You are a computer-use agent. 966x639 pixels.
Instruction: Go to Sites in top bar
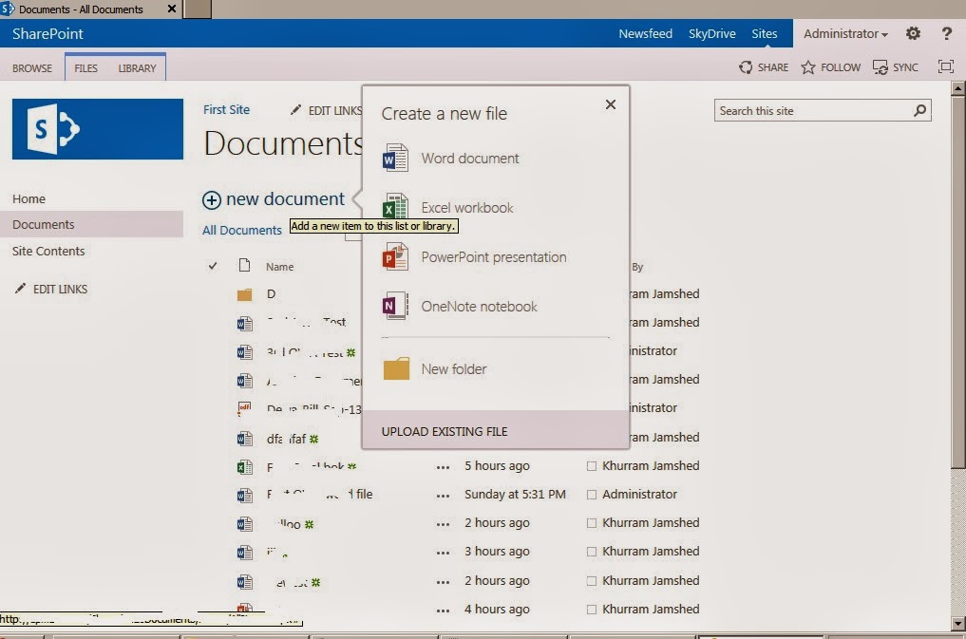coord(764,33)
